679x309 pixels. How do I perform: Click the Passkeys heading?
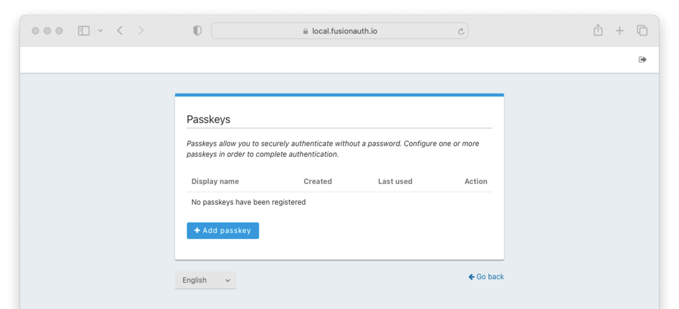[208, 119]
